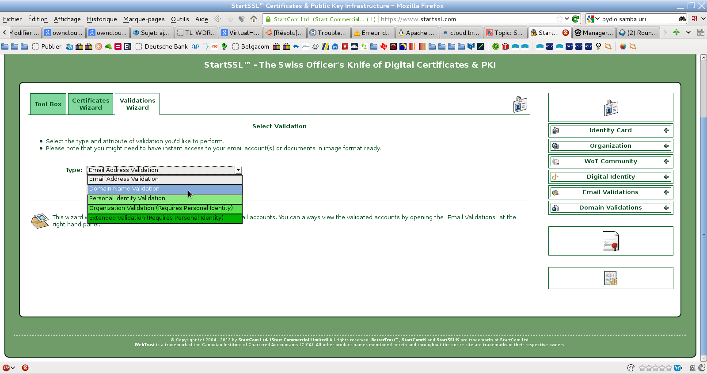Expand the Organization panel

(611, 146)
